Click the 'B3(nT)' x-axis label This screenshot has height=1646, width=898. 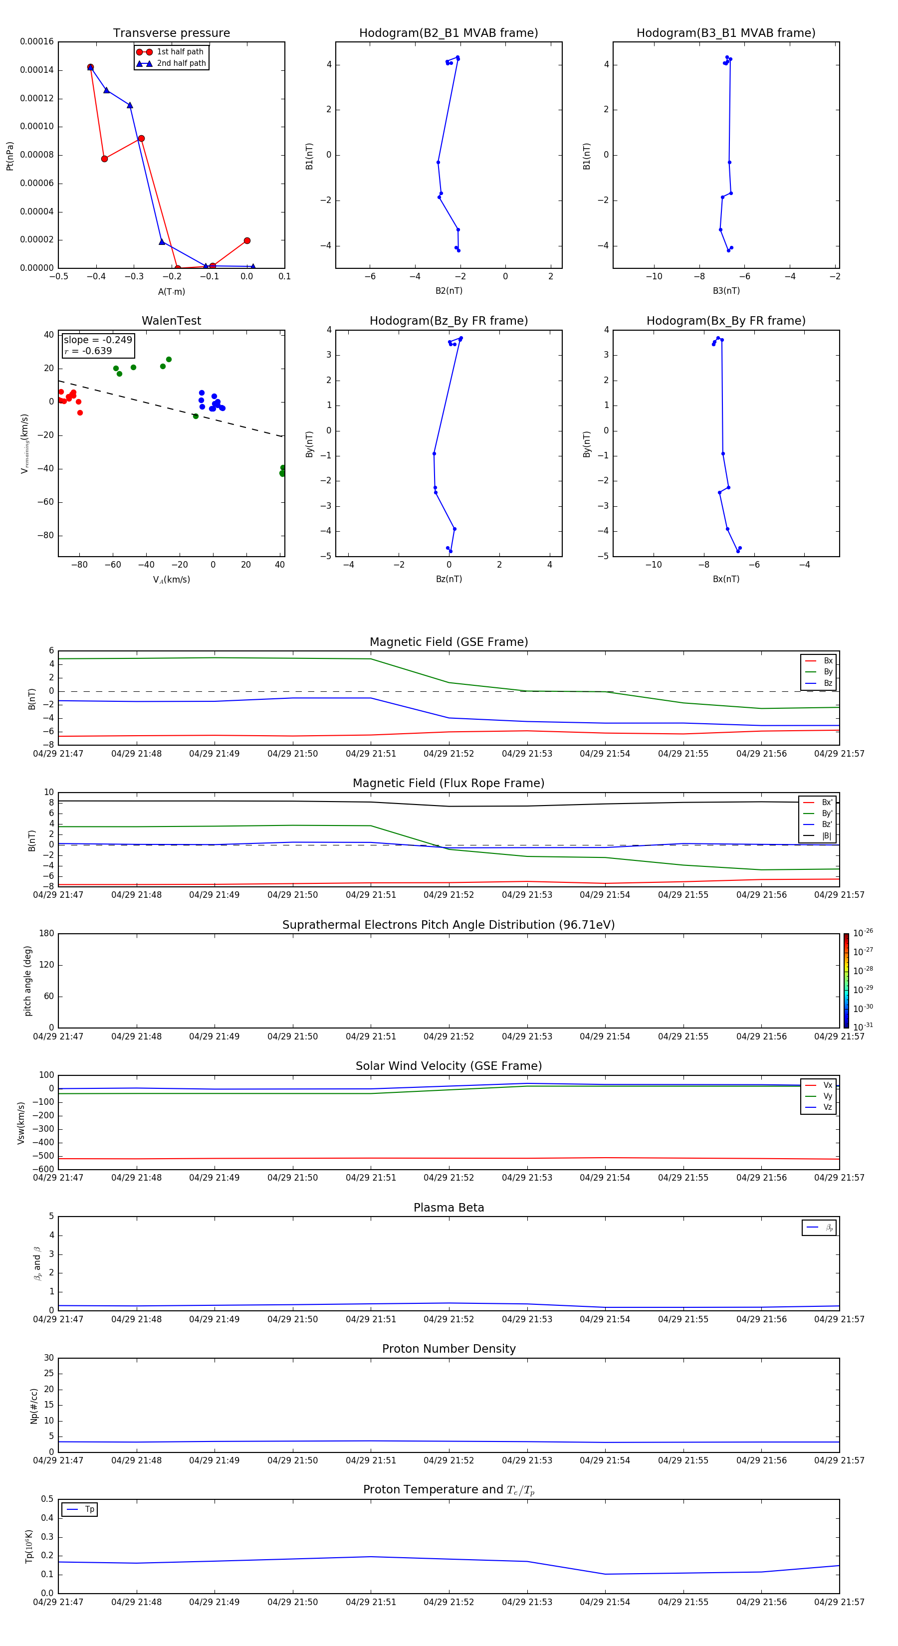click(726, 291)
